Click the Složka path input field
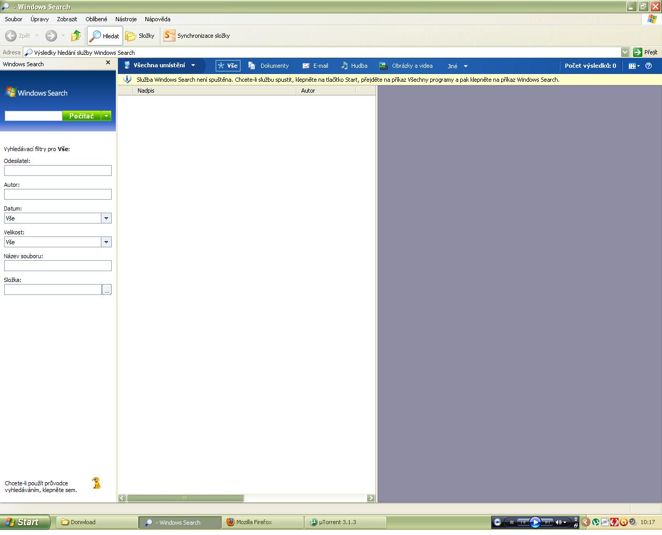Viewport: 662px width, 535px height. tap(53, 289)
